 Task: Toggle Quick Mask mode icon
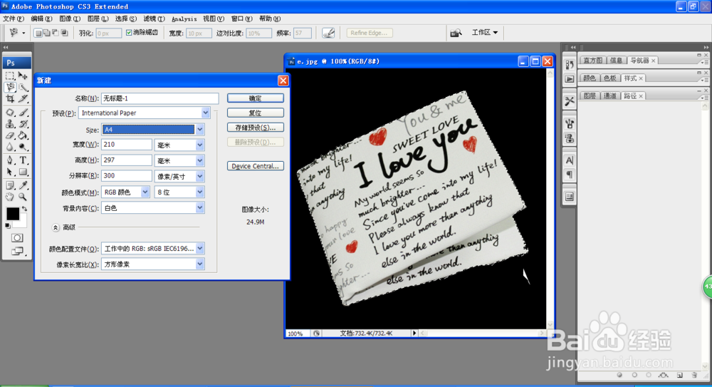point(17,238)
